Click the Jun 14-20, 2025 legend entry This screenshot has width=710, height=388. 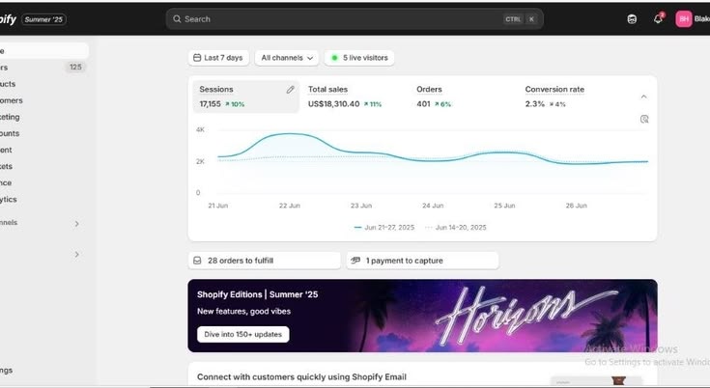[456, 228]
